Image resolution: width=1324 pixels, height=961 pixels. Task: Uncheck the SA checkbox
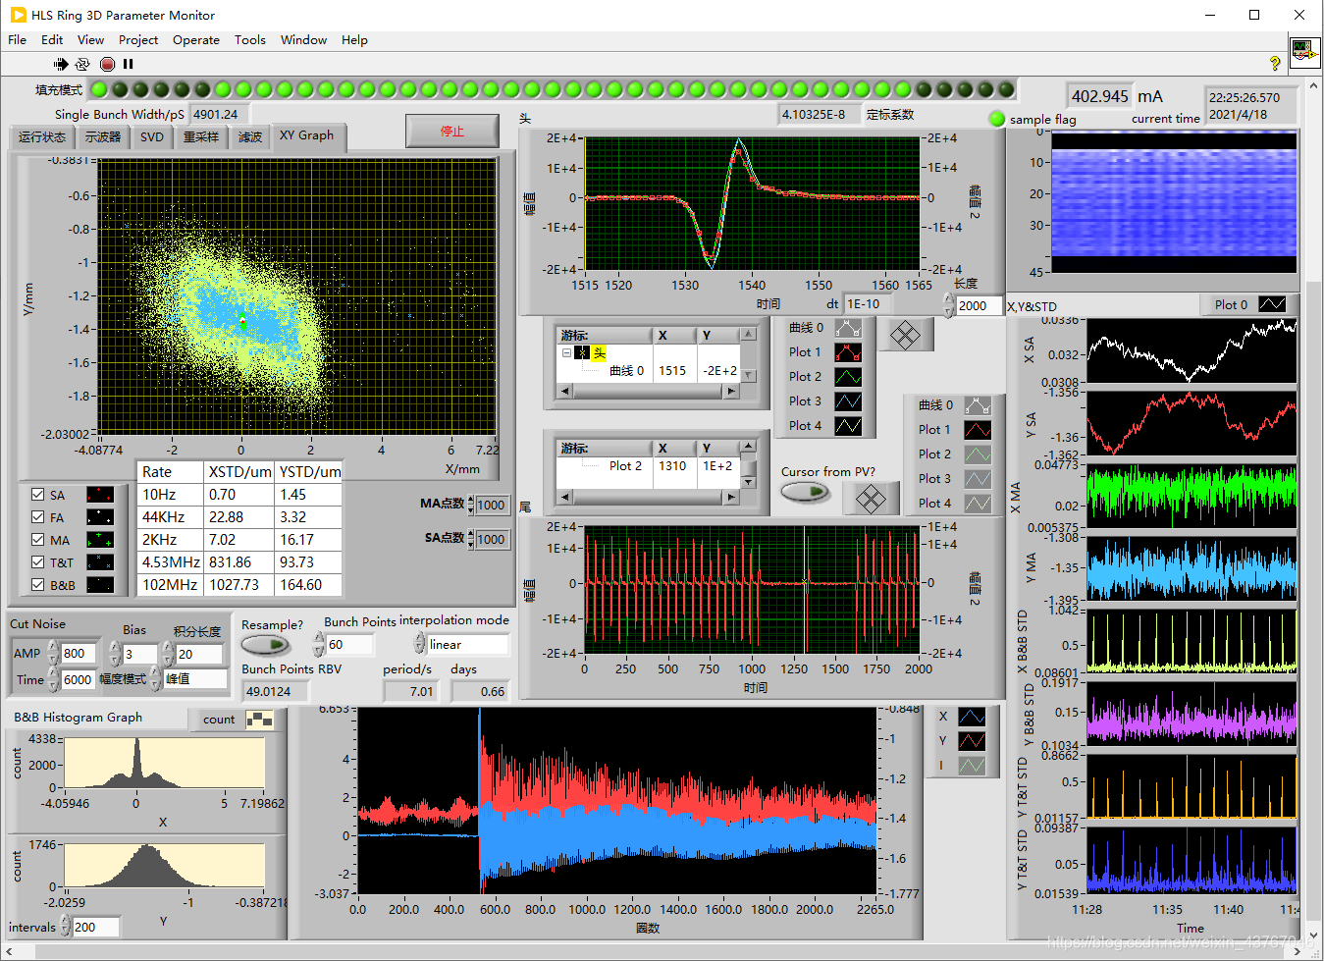point(37,495)
